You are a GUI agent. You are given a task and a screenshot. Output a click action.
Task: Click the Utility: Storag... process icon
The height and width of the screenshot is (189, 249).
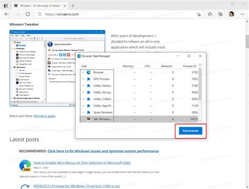[x=89, y=92]
